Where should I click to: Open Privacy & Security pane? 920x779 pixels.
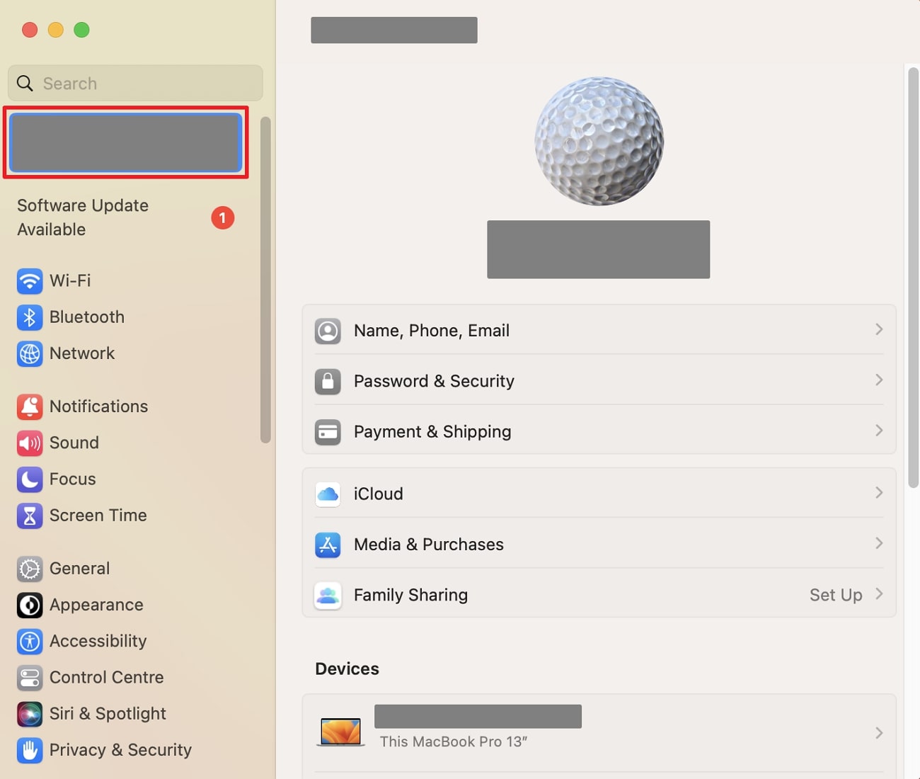(x=120, y=750)
